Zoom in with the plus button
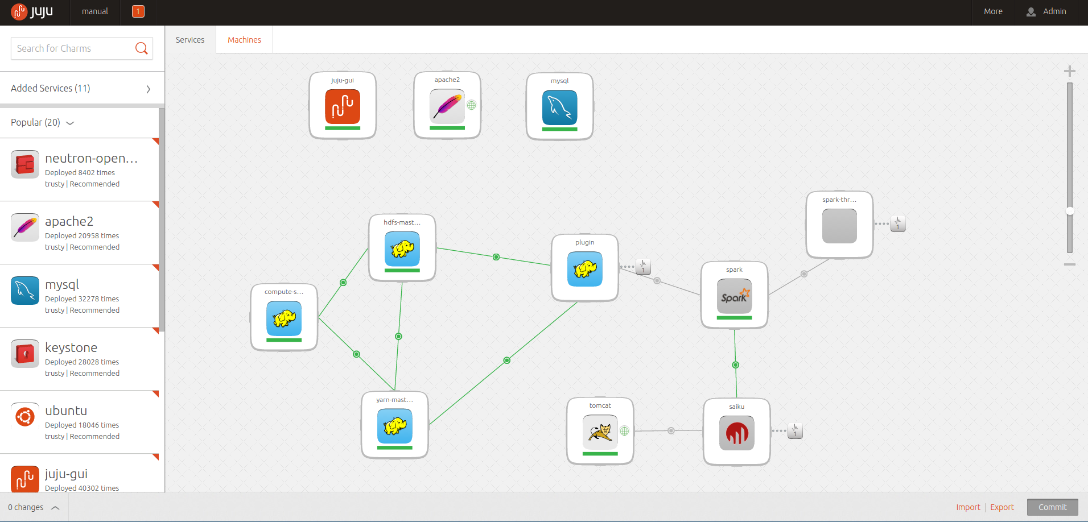Screen dimensions: 1088x522 [x=1070, y=71]
